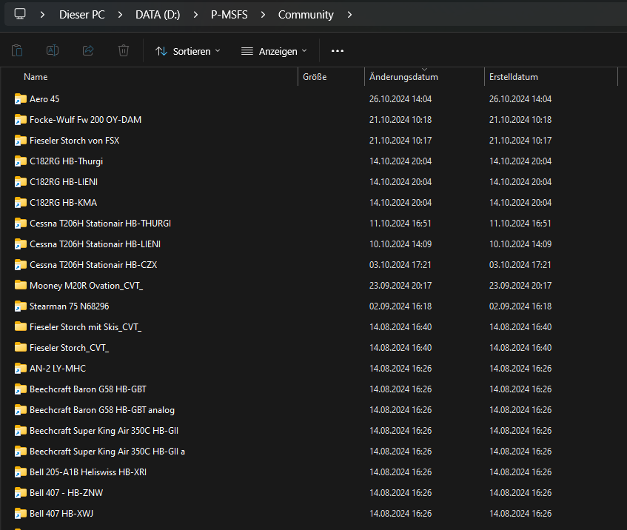Image resolution: width=627 pixels, height=530 pixels.
Task: Select the Fieseler Storch_CVT_ folder icon
Action: pyautogui.click(x=21, y=348)
